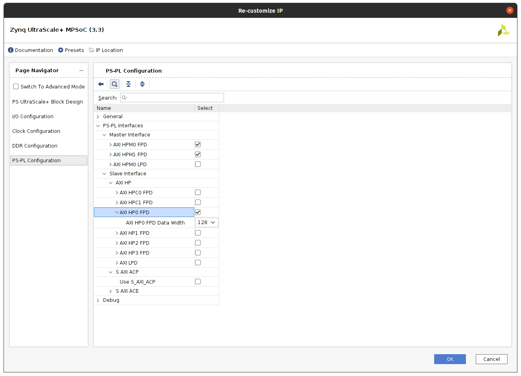The height and width of the screenshot is (376, 521).
Task: Open PS UltraScale+ Block Design page
Action: [x=48, y=102]
